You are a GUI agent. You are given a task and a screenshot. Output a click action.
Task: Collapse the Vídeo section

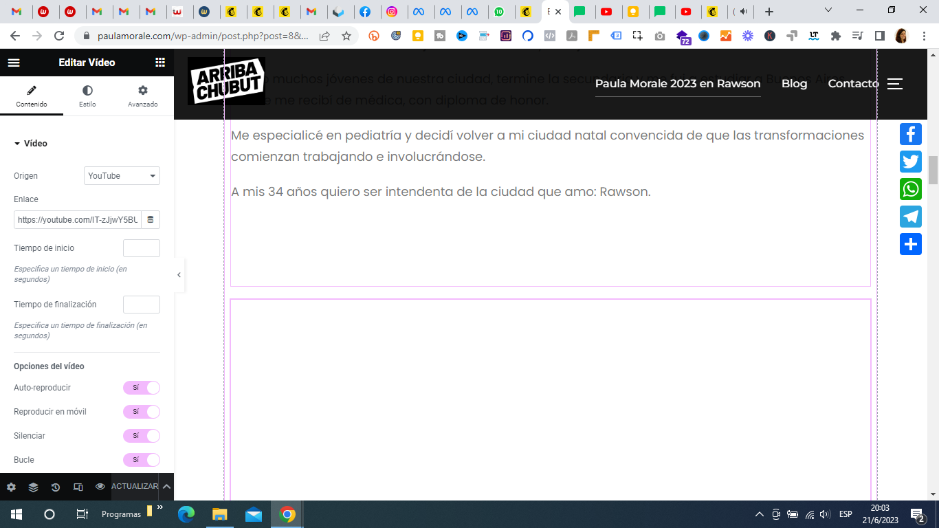tap(31, 144)
